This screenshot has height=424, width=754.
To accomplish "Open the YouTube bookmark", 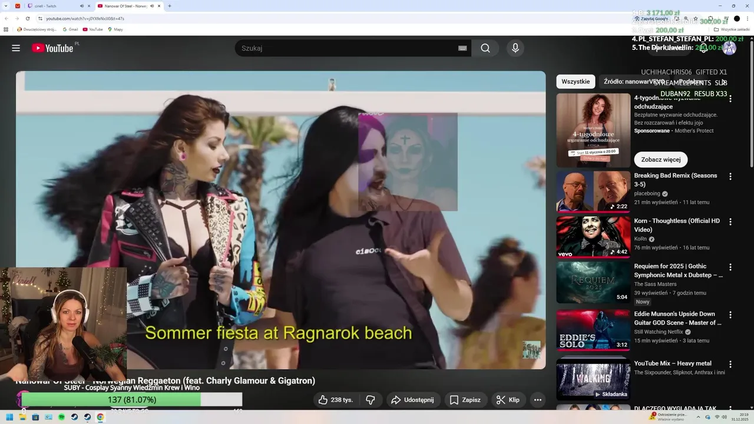I will coord(93,29).
